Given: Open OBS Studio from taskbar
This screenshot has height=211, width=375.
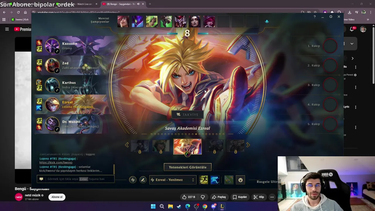Looking at the screenshot, I should click(196, 207).
